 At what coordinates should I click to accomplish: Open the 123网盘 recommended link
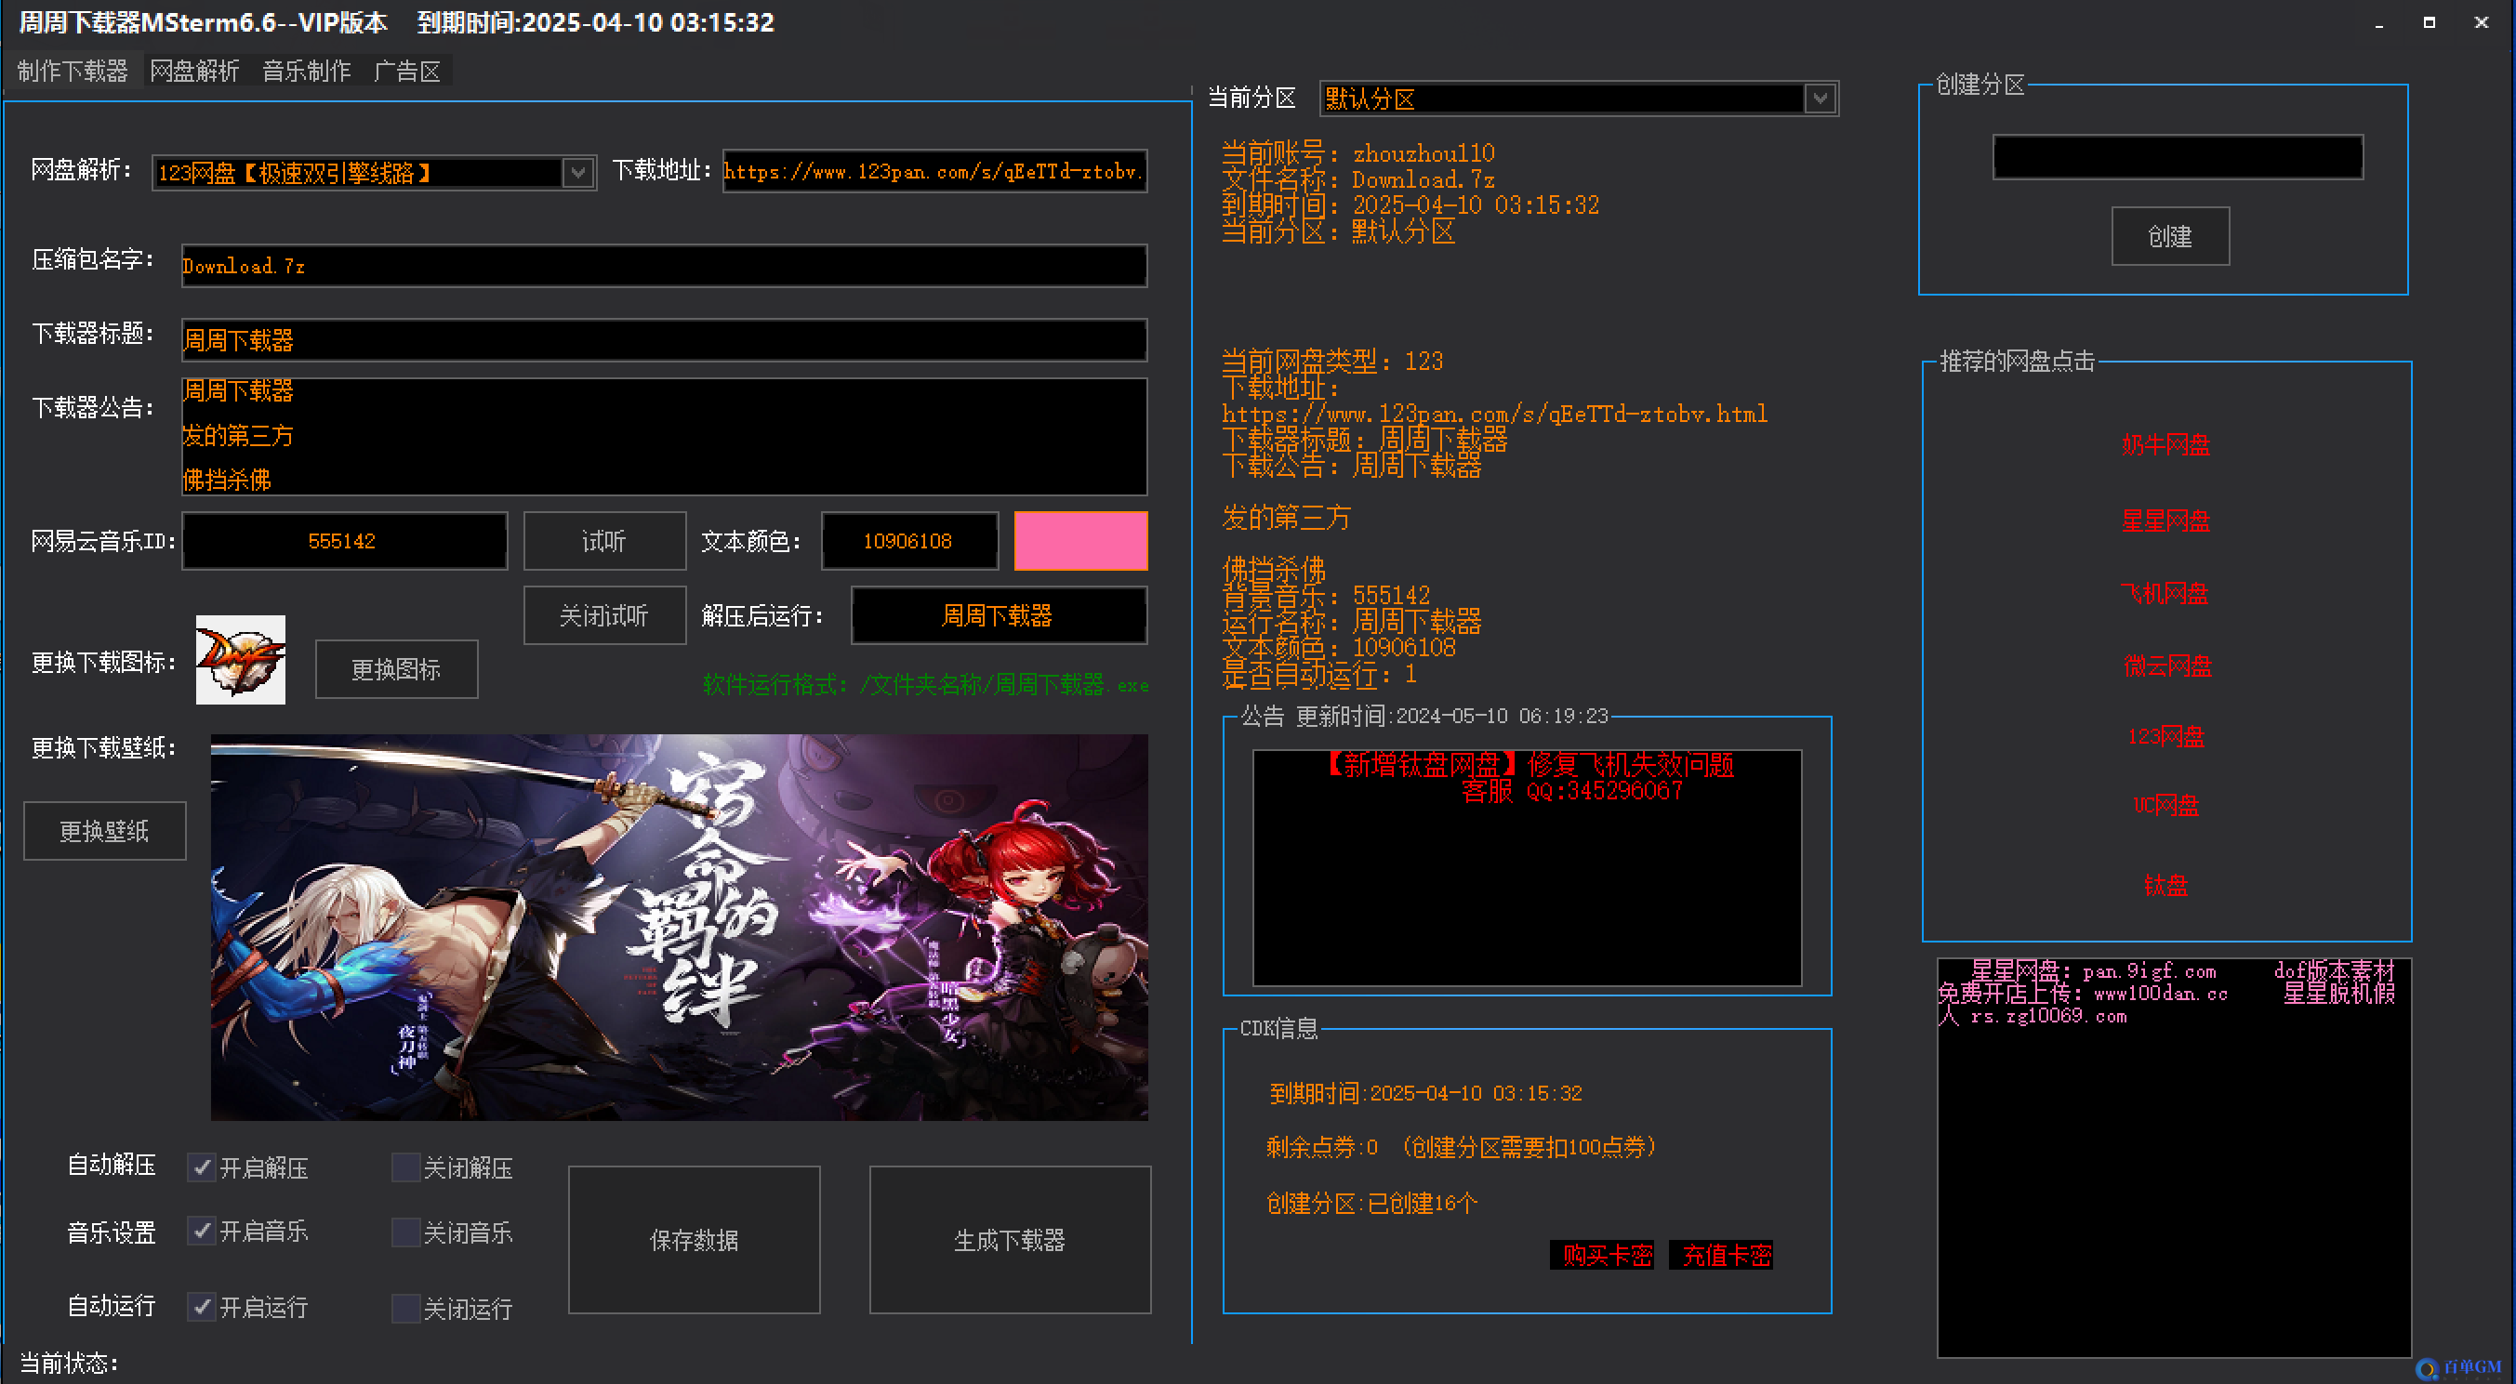[x=2166, y=737]
